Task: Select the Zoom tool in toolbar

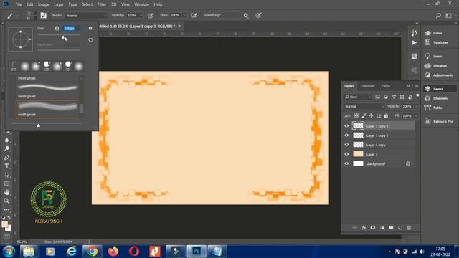Action: tap(6, 201)
